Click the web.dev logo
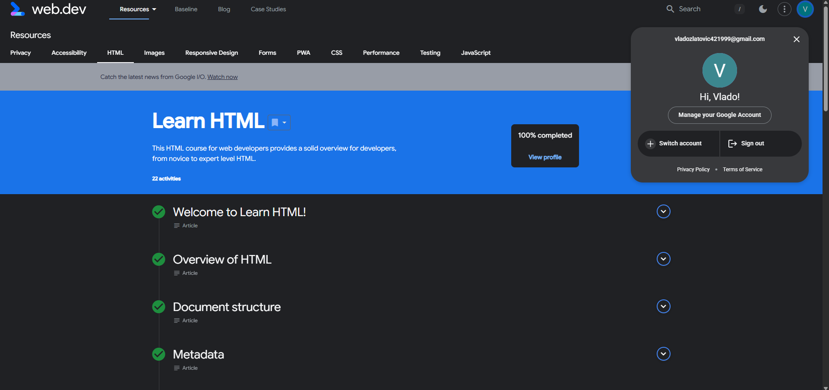The height and width of the screenshot is (390, 829). (x=48, y=9)
